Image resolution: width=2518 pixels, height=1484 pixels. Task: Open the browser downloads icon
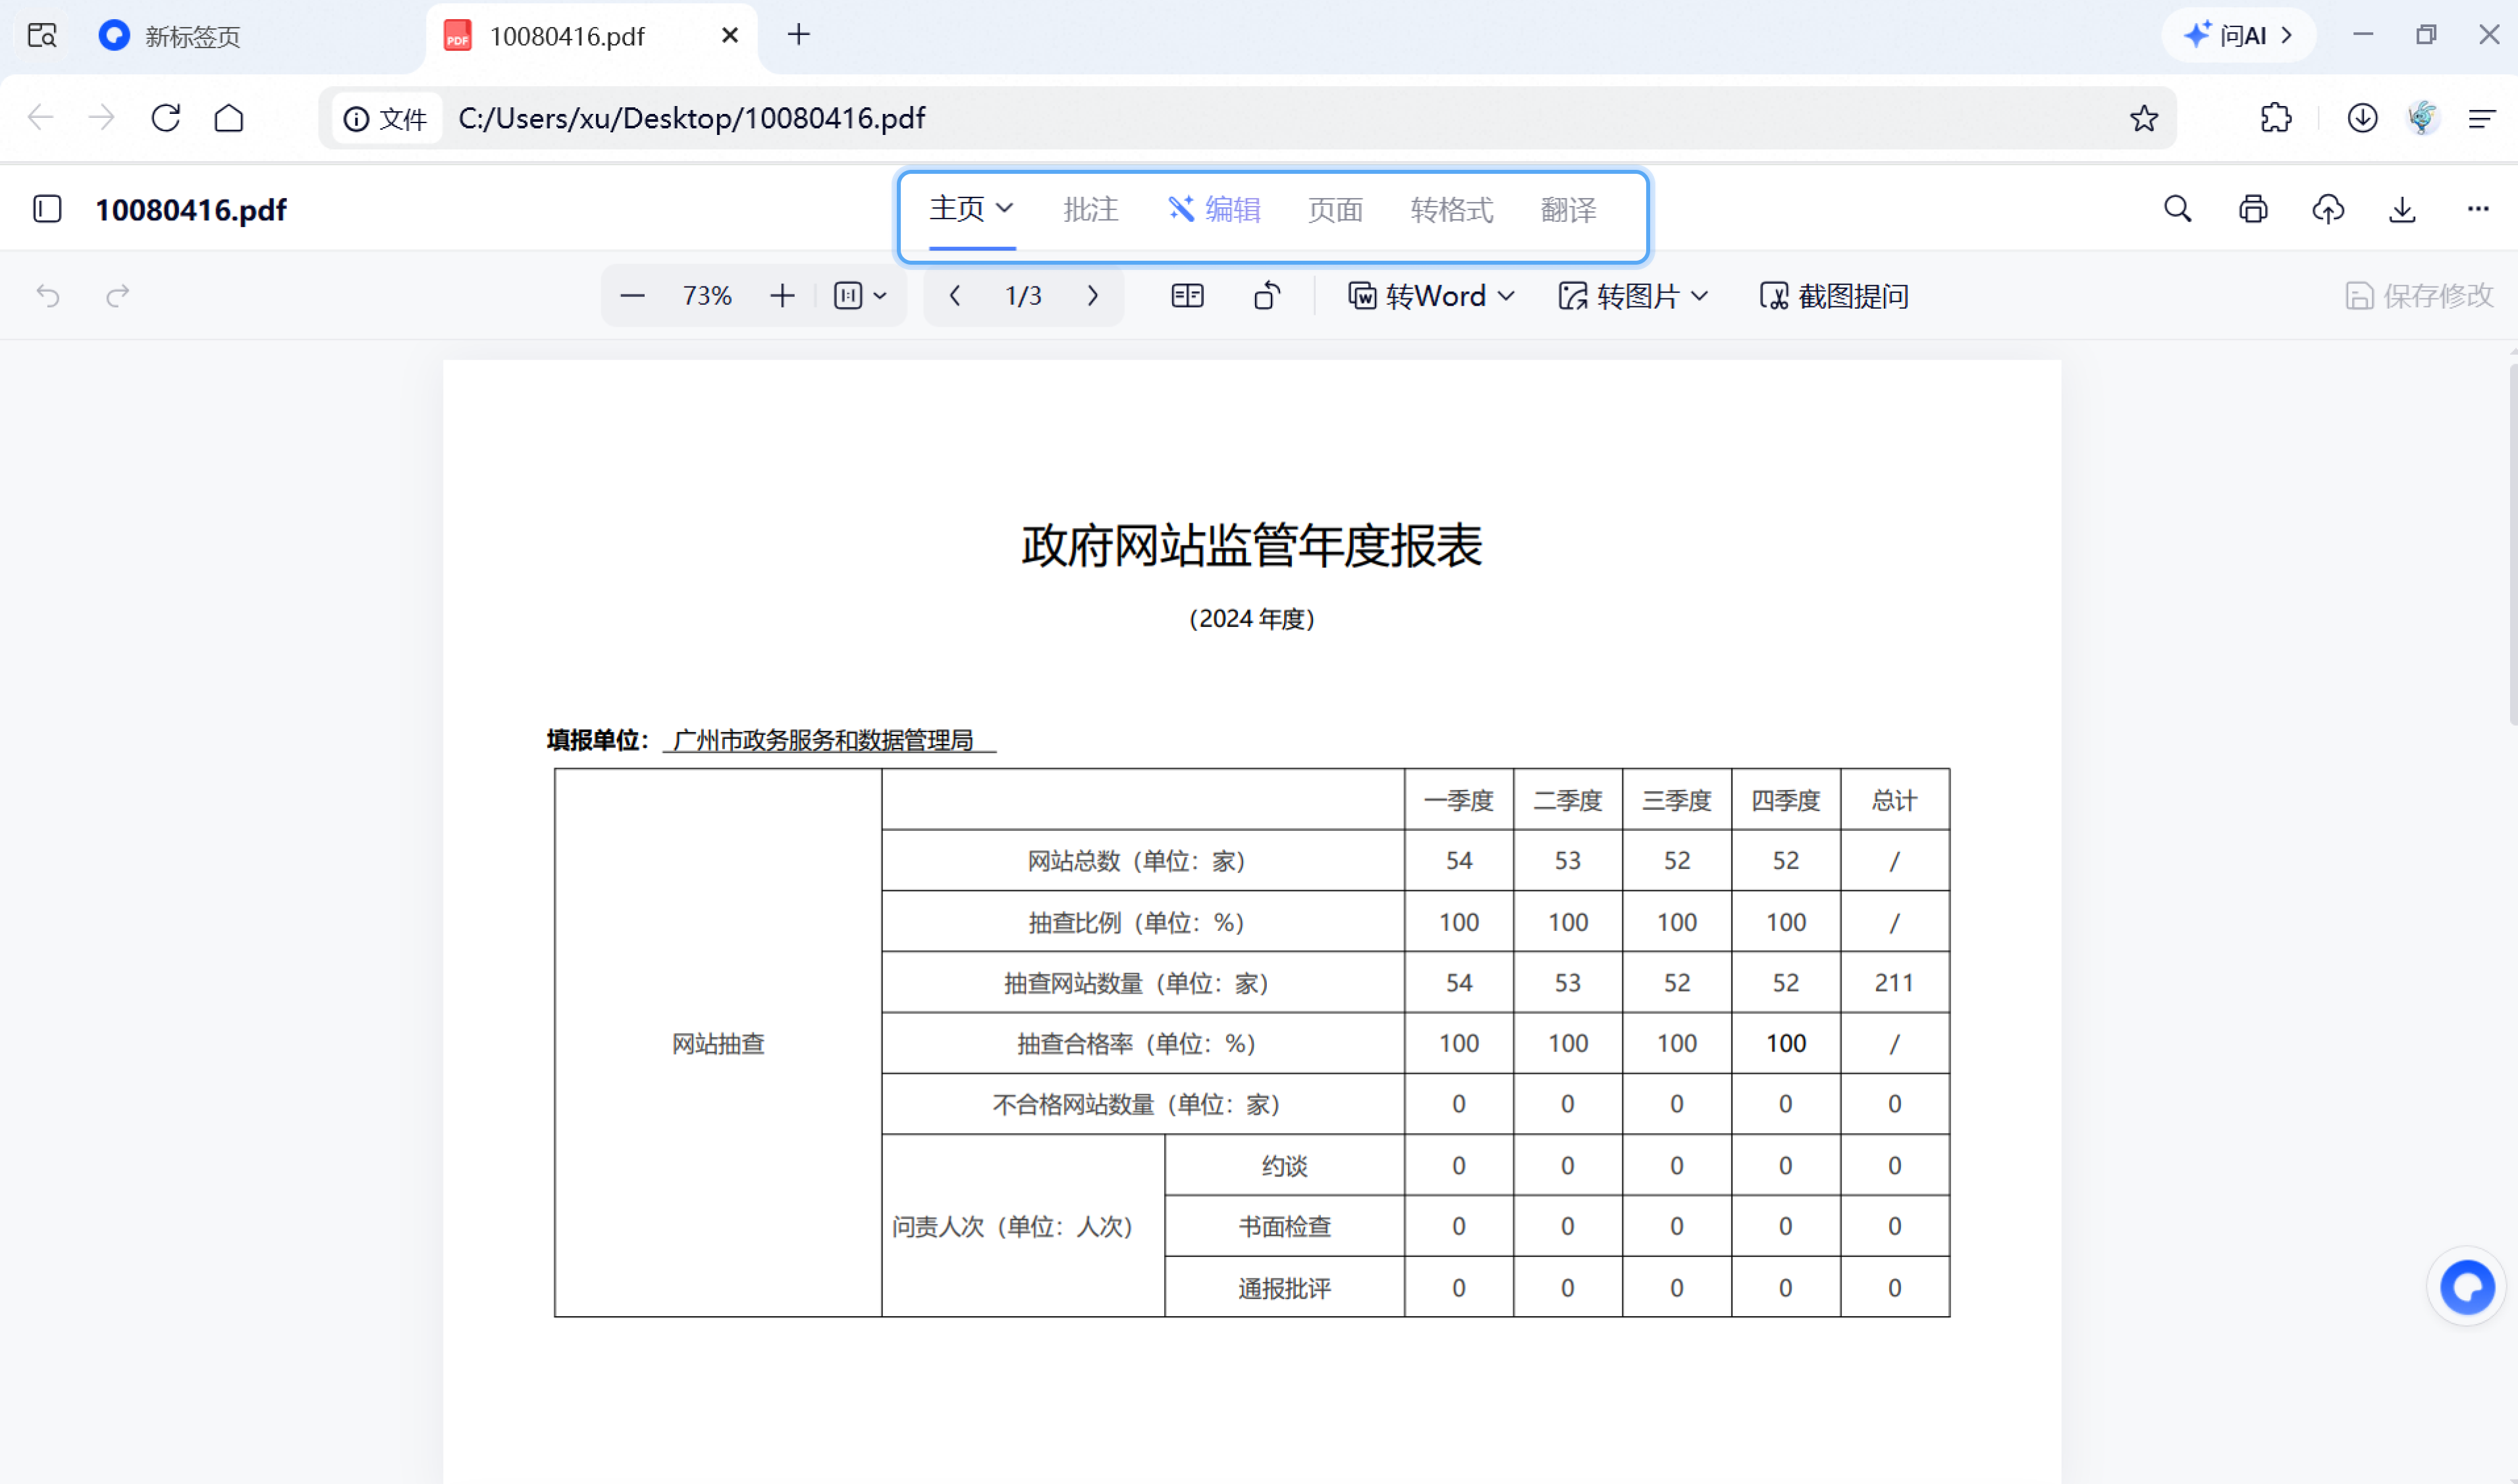(x=2361, y=118)
